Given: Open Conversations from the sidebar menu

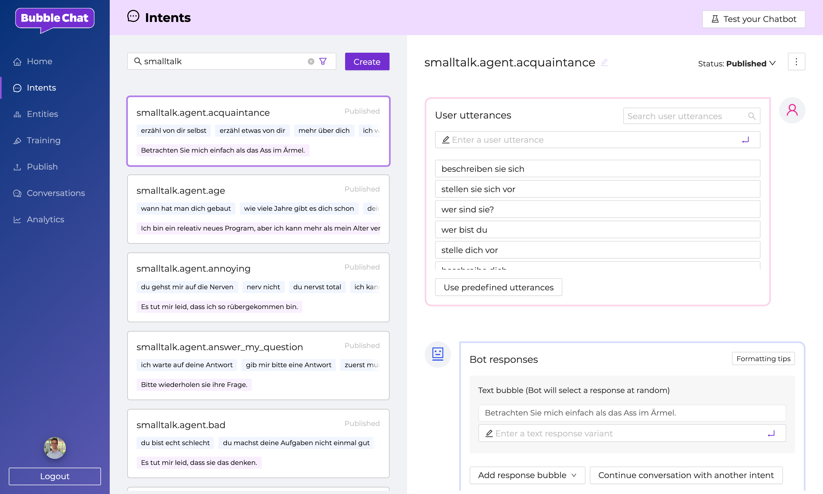Looking at the screenshot, I should tap(18, 193).
